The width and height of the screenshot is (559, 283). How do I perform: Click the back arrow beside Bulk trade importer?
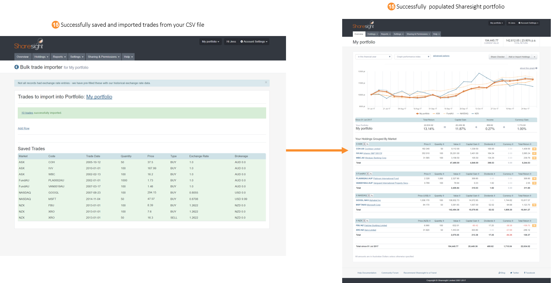[x=16, y=66]
